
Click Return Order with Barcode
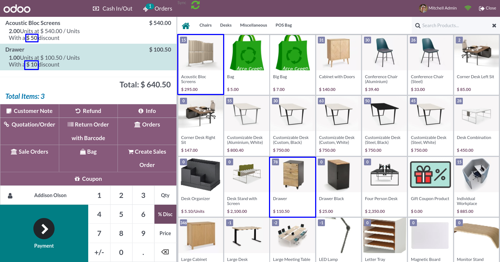click(88, 131)
